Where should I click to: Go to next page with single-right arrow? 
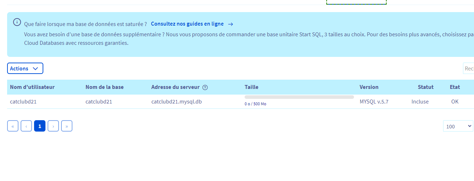pos(53,126)
